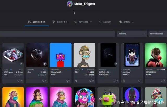Click the 0.606 last price on METABILLIONAIRE

pos(162,70)
